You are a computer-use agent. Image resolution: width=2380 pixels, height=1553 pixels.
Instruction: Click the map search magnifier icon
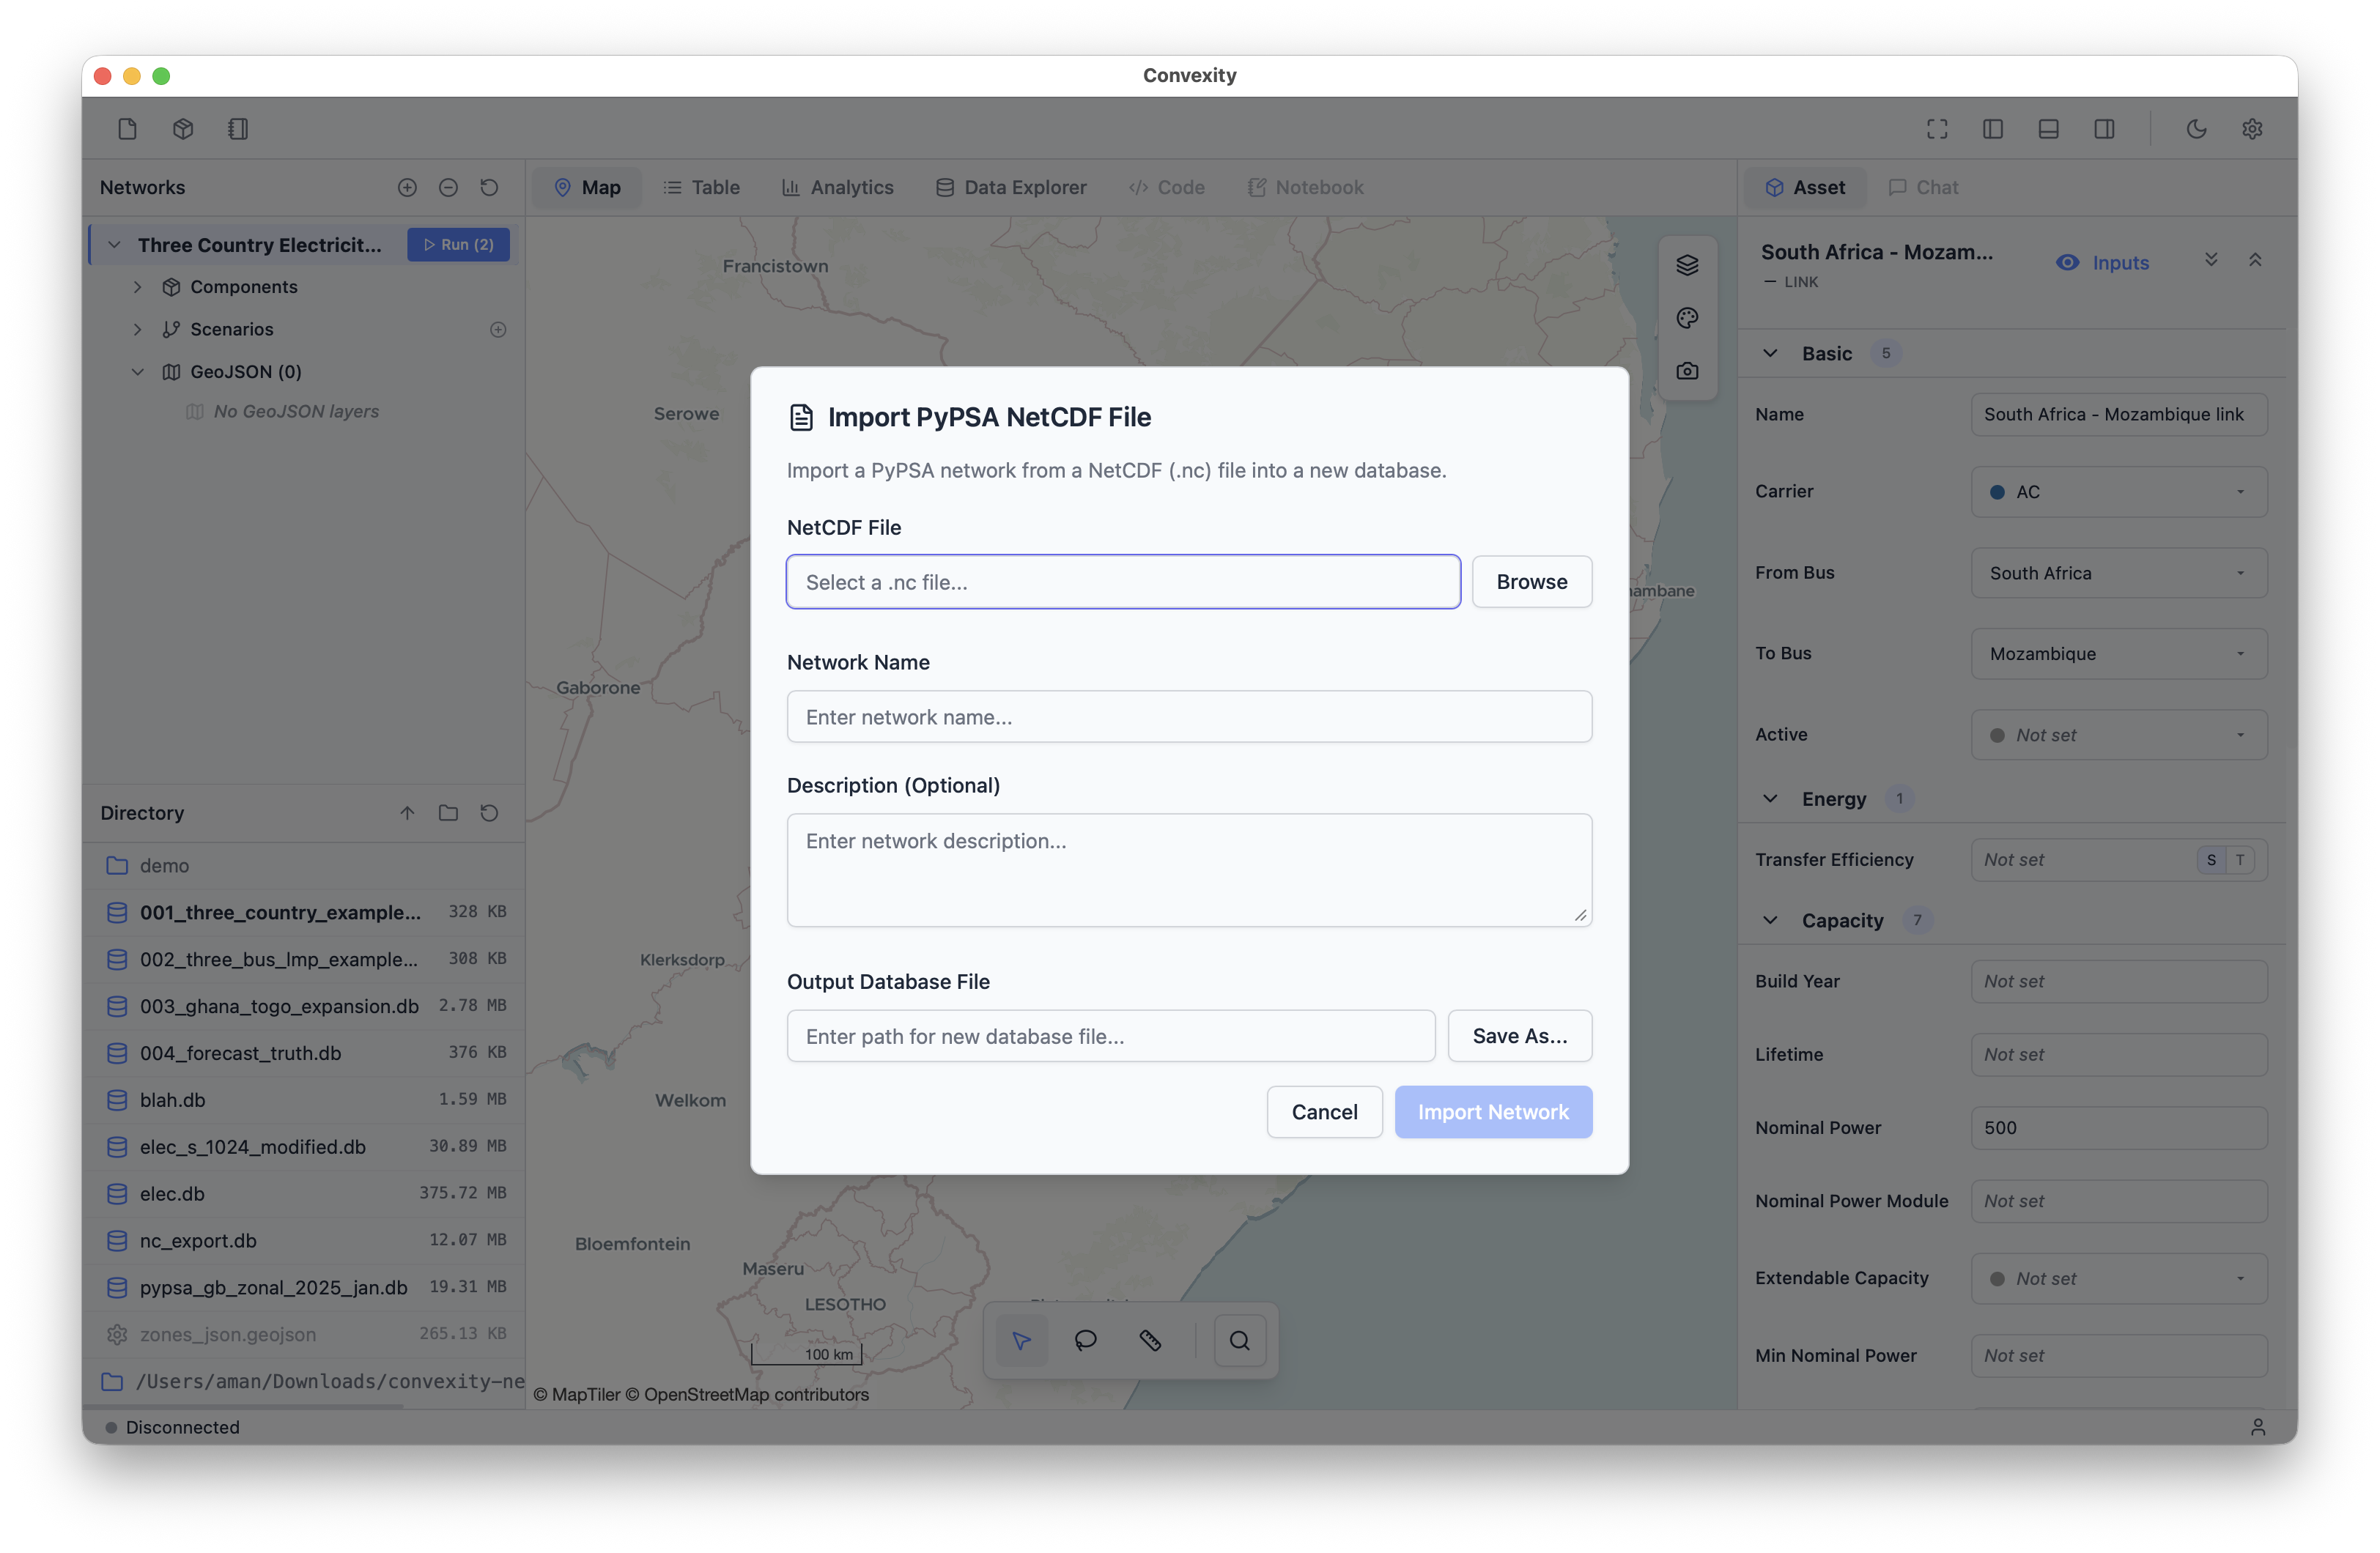[x=1239, y=1340]
